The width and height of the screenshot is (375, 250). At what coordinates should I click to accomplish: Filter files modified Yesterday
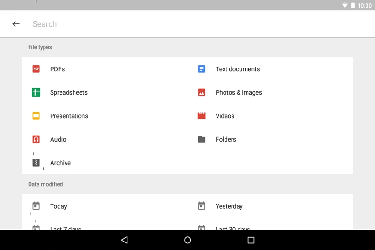229,206
